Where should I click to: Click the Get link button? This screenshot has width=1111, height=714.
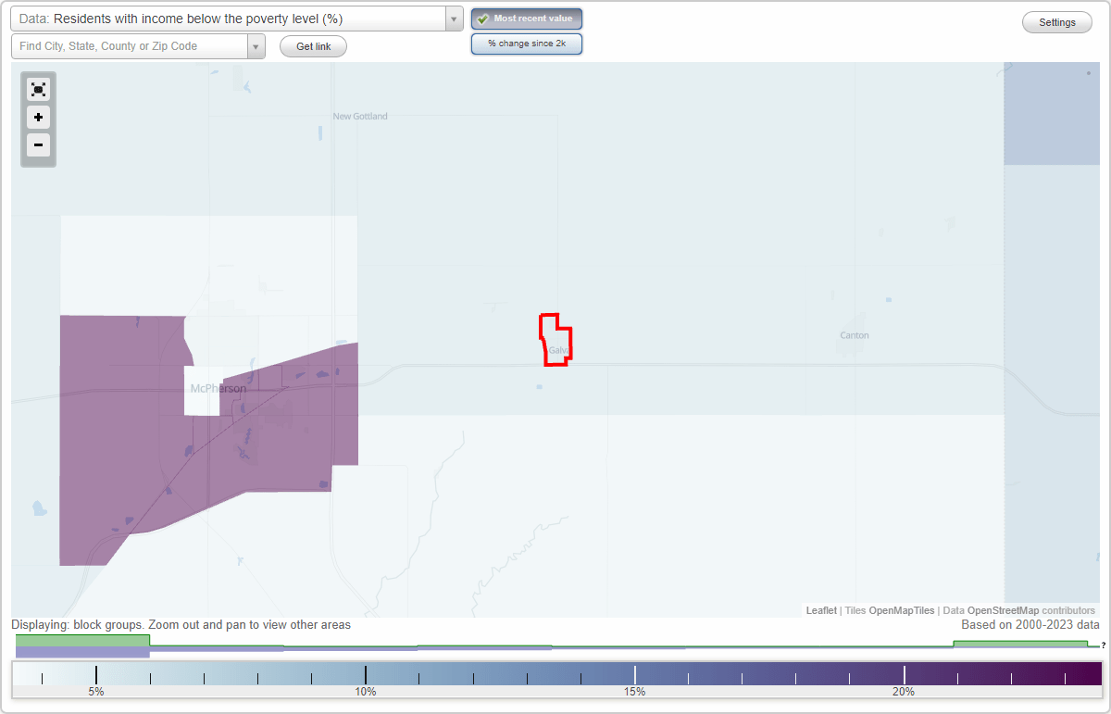(x=312, y=45)
